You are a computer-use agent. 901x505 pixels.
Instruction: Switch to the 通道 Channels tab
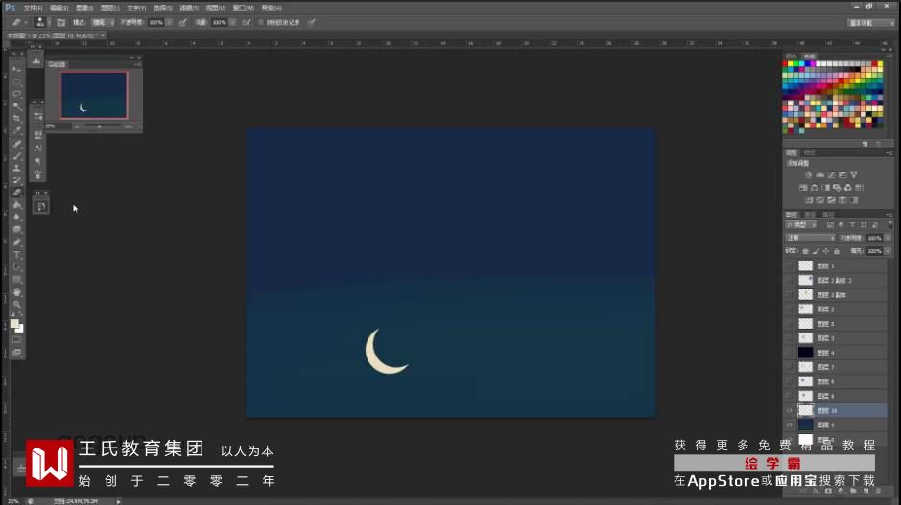click(810, 215)
